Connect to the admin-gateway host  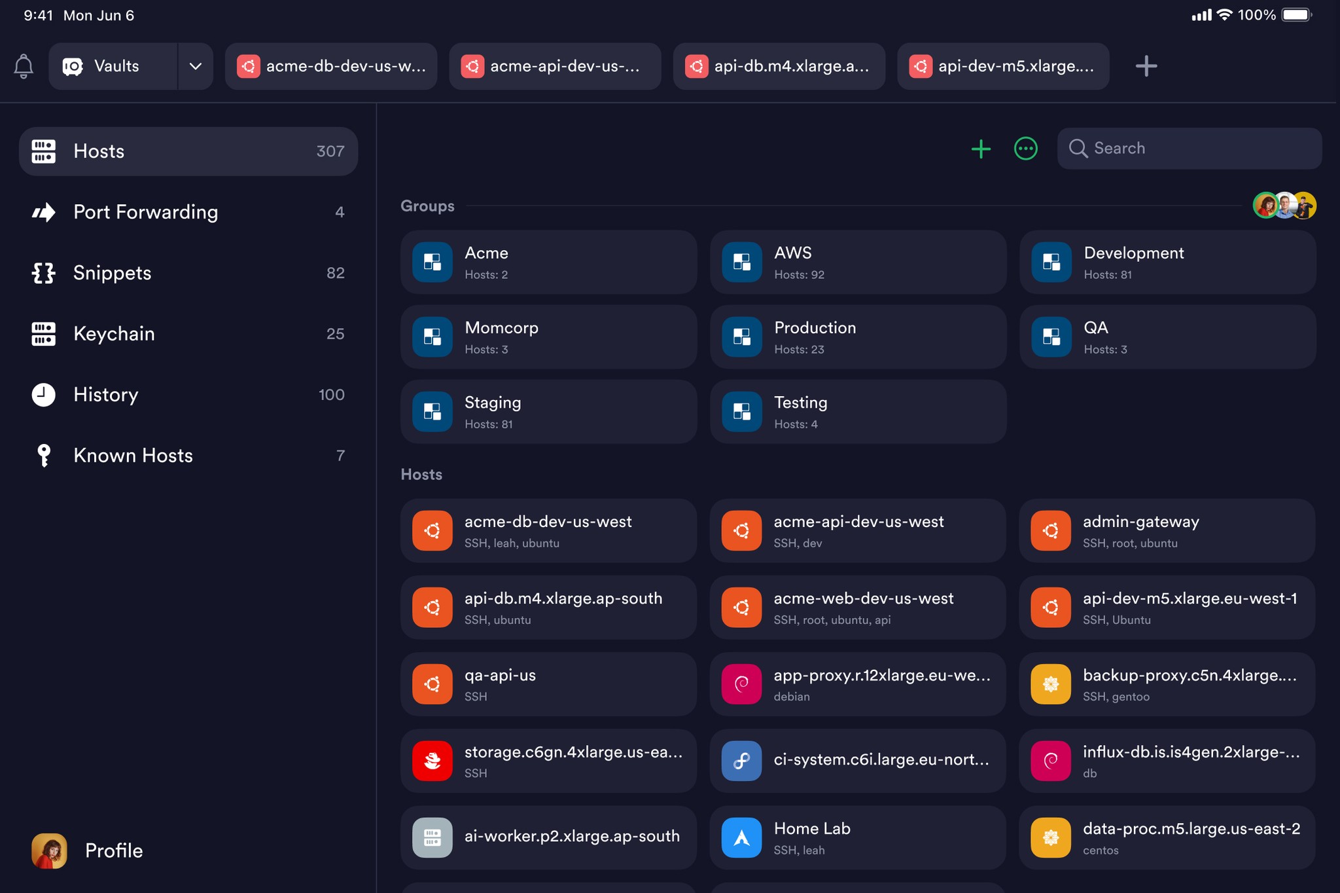point(1167,530)
